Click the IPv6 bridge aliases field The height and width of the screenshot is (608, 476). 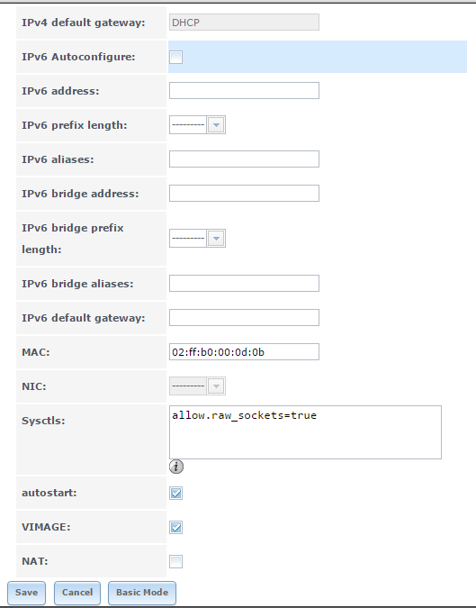pyautogui.click(x=244, y=284)
